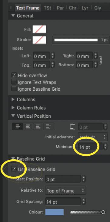Switch to the TSt tab

pyautogui.click(x=47, y=8)
